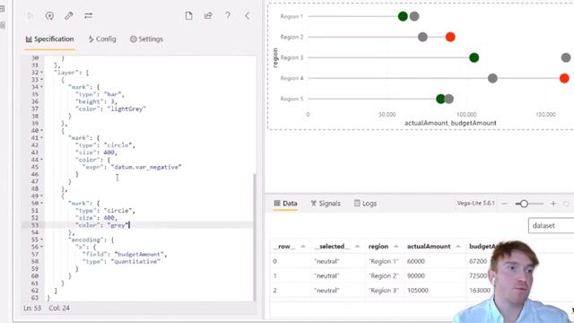Toggle the auto-apply circular icon
Screen dimensions: 574x323
tap(49, 16)
